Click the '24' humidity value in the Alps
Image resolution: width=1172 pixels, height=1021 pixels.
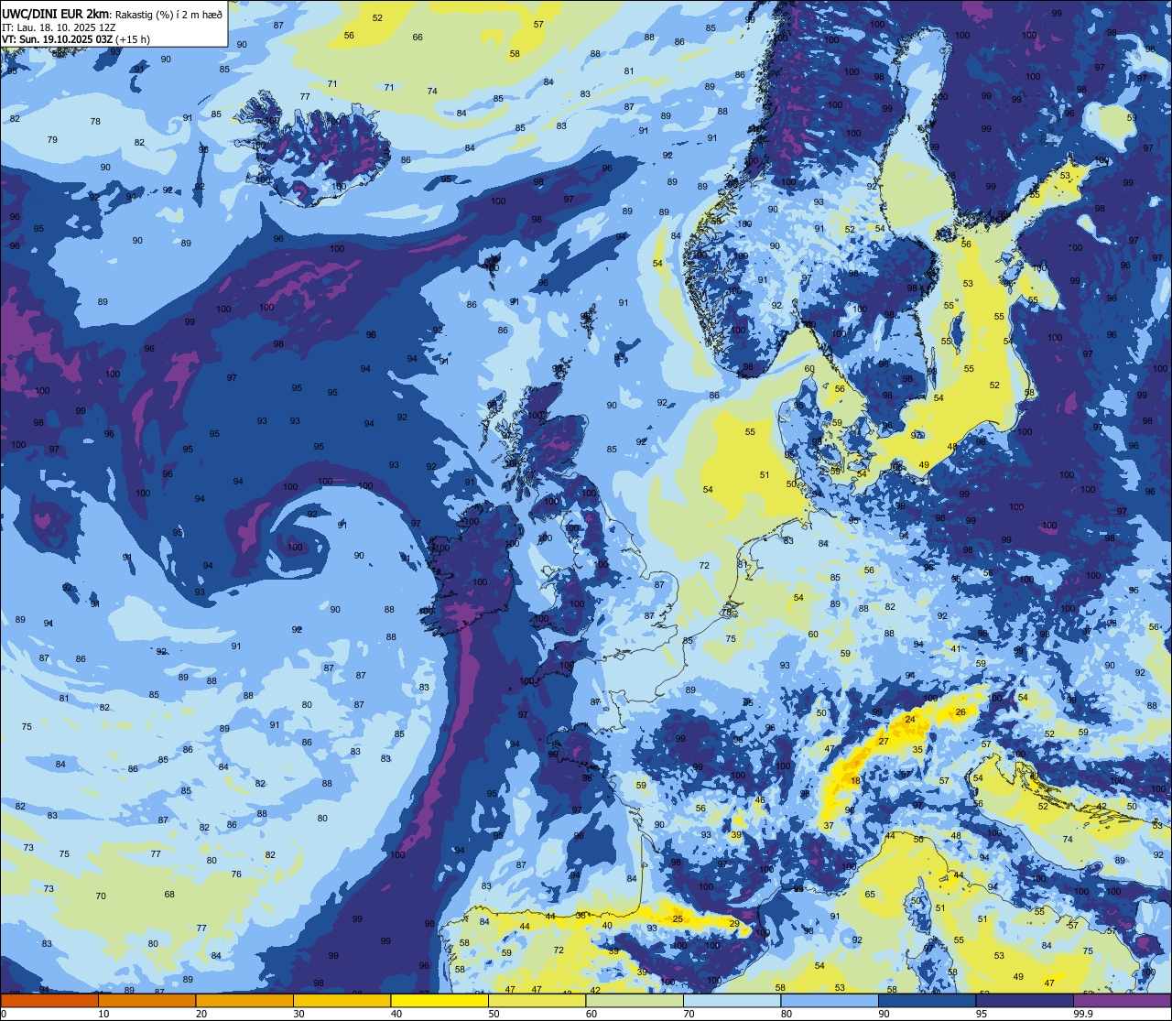(910, 720)
